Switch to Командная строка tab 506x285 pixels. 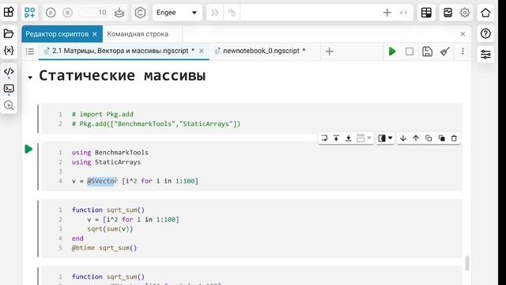pos(138,34)
